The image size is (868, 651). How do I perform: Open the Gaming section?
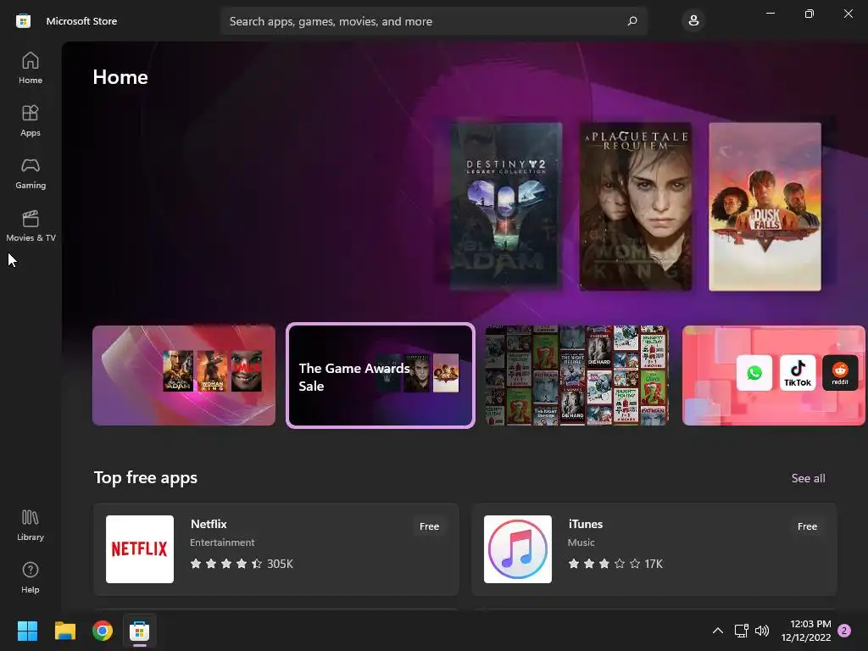tap(31, 173)
